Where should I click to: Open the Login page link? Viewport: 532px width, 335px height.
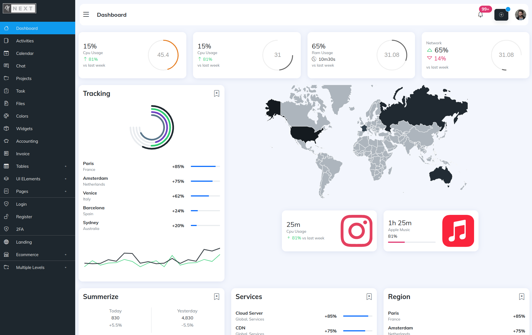(x=38, y=204)
